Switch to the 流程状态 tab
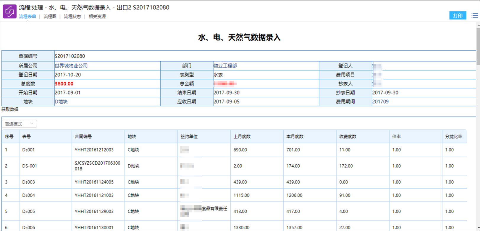This screenshot has height=231, width=480. [72, 17]
